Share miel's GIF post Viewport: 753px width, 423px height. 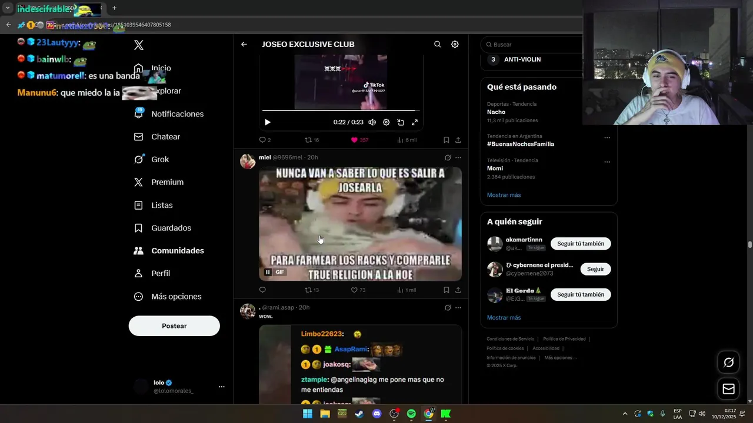point(458,290)
